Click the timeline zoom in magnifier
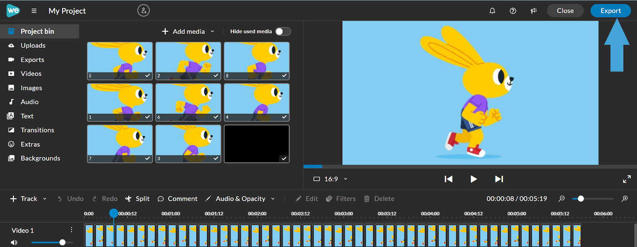The image size is (637, 247). click(x=625, y=198)
